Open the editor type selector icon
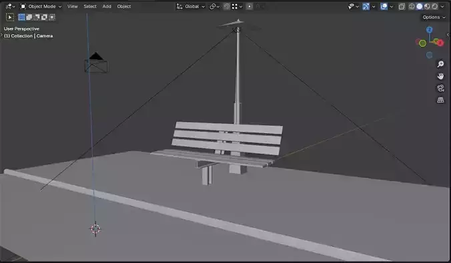451x263 pixels. (10, 6)
